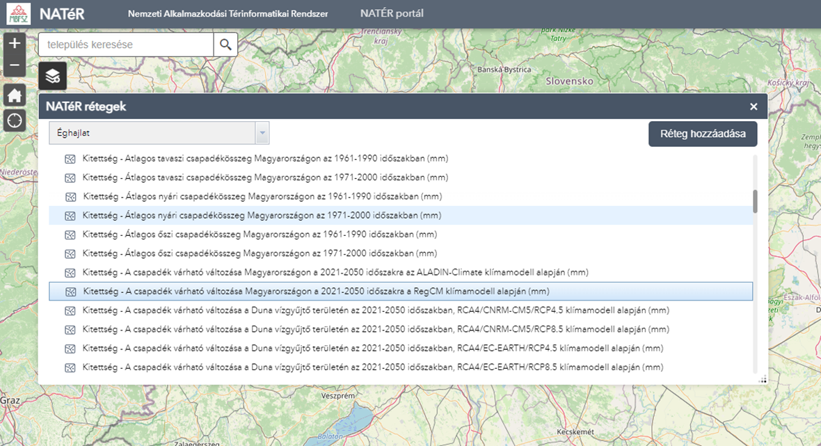Click layer icon of nyári csapadékösszeg 1971-2000 row
This screenshot has height=446, width=821.
(x=70, y=216)
